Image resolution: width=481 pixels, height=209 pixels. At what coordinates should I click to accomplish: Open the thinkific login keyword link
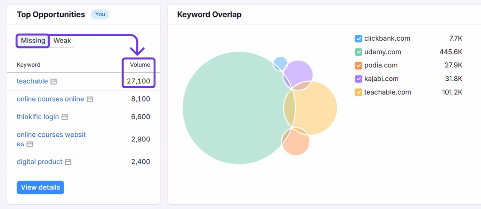pos(38,117)
